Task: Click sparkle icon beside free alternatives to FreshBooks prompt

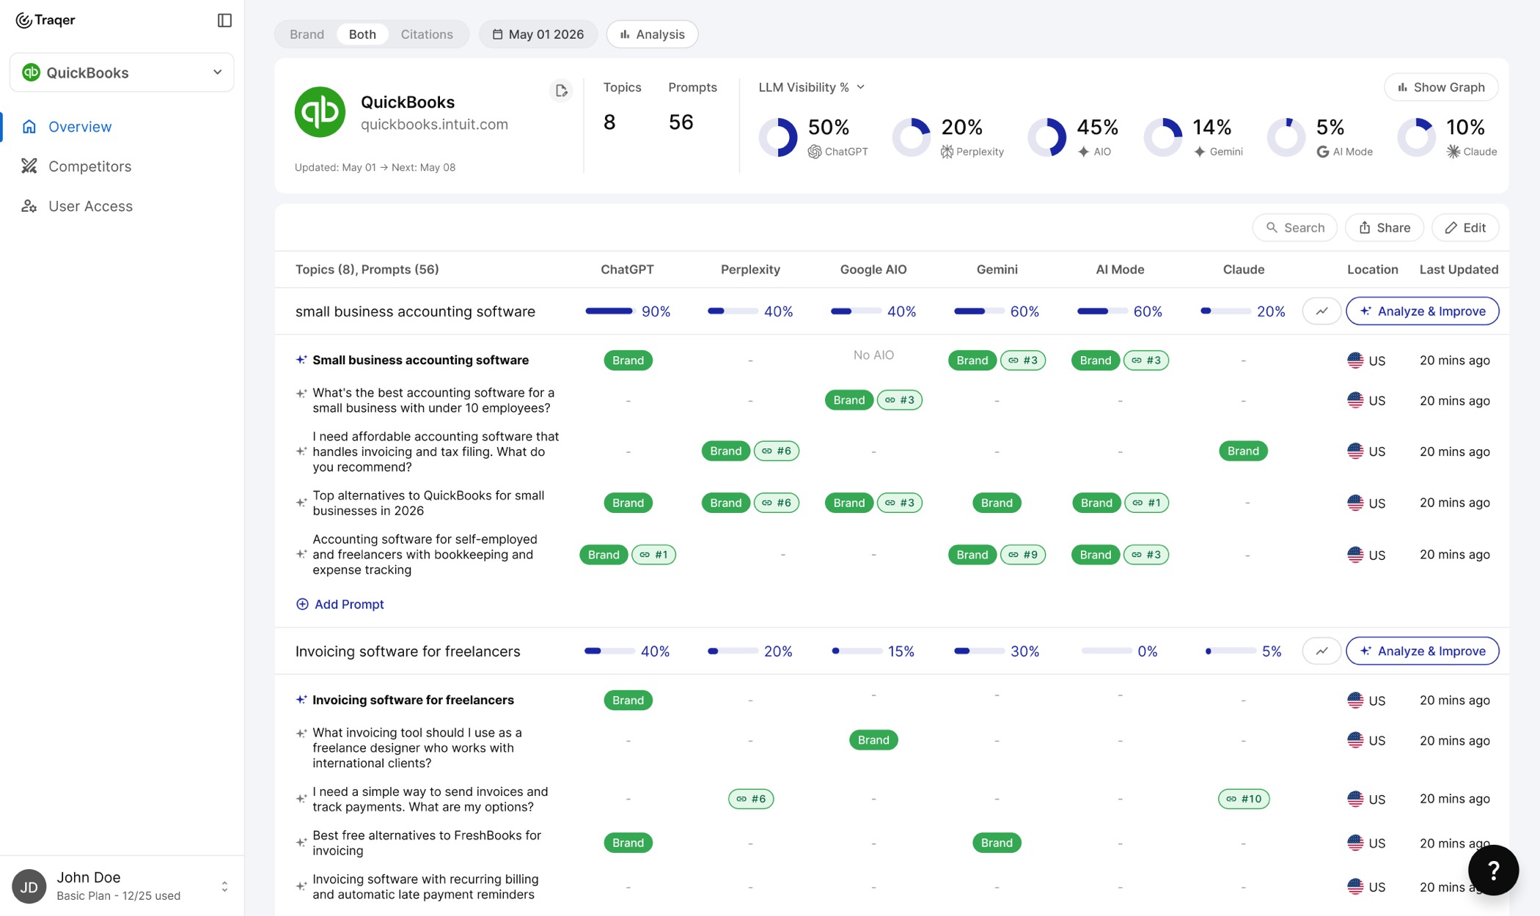Action: click(301, 843)
